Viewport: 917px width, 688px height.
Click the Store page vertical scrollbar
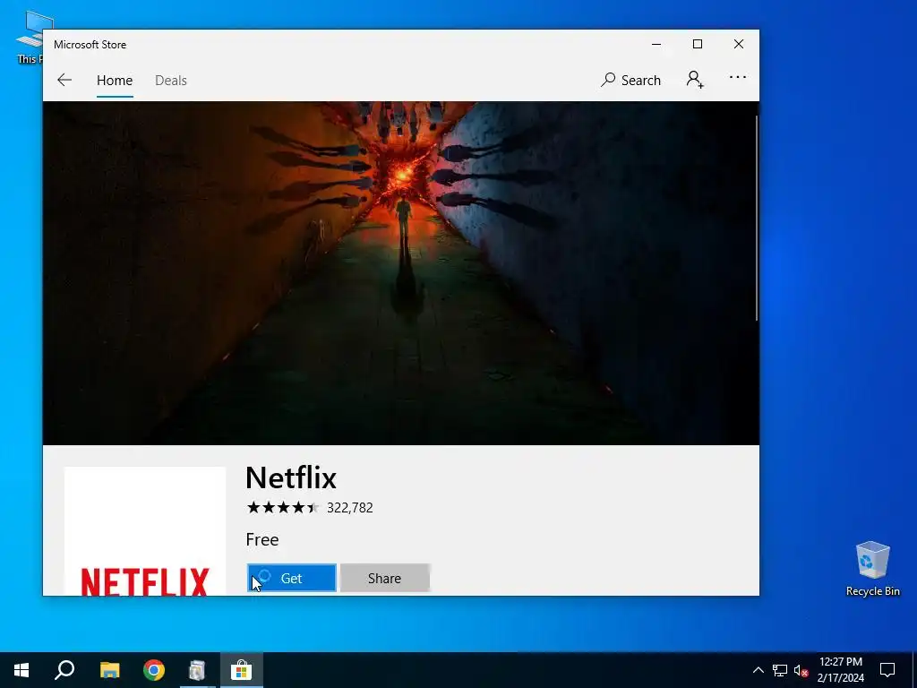[756, 218]
